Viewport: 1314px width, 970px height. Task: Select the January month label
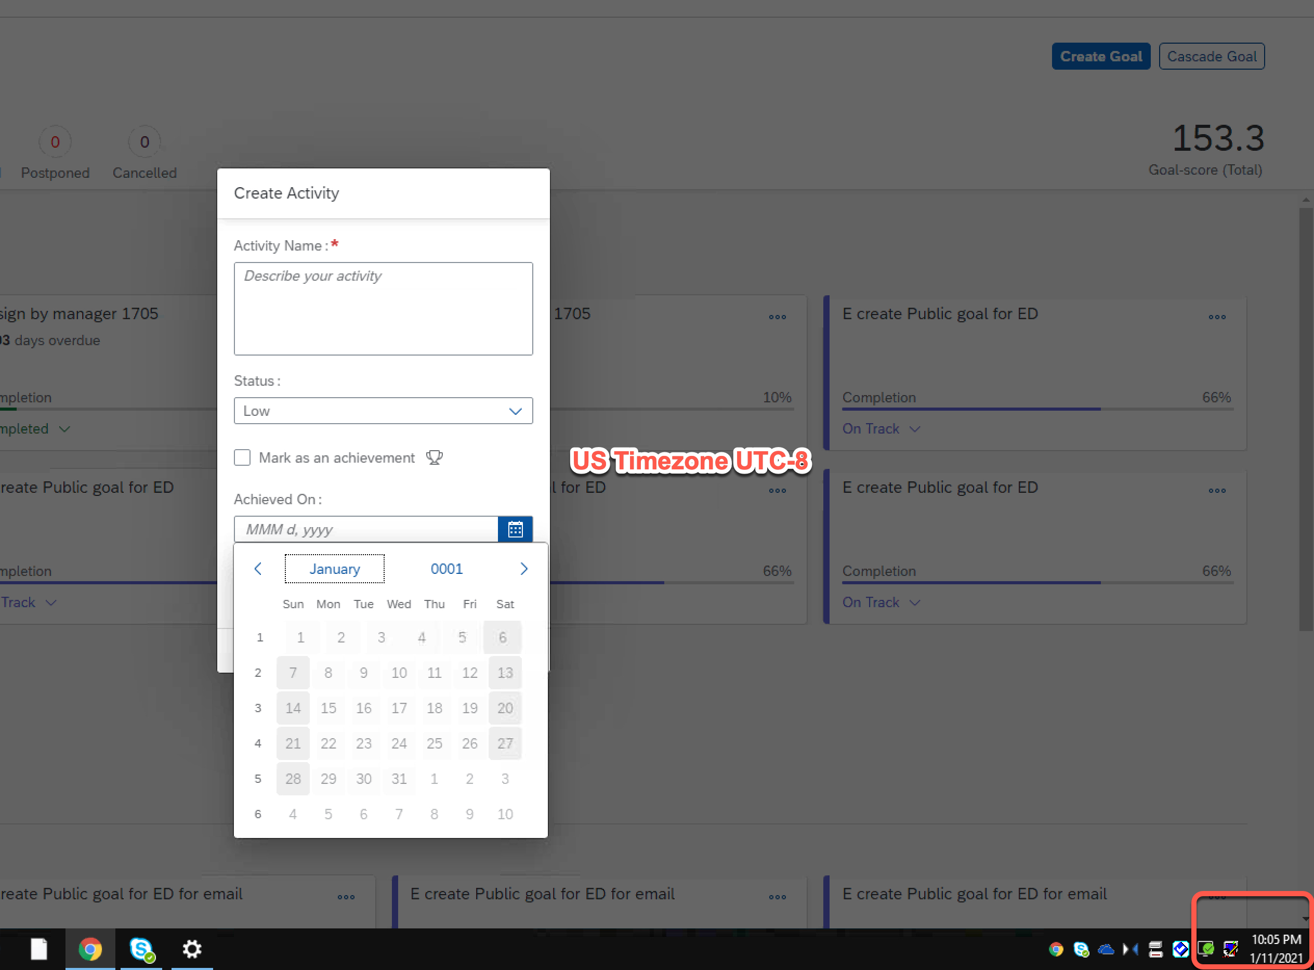click(334, 568)
